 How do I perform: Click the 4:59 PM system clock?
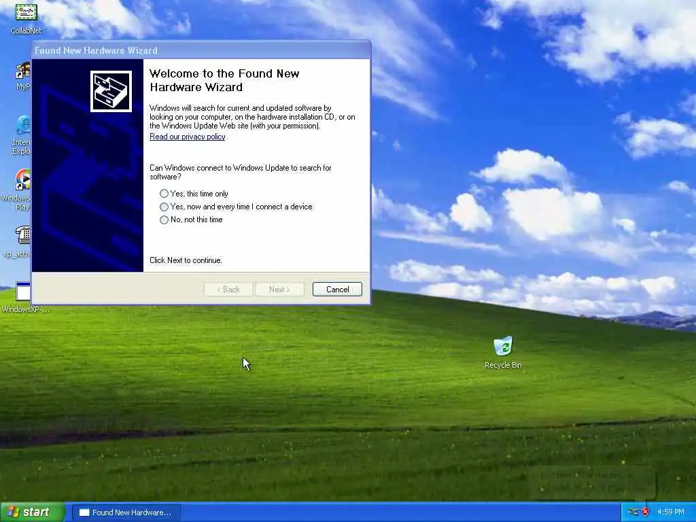point(671,512)
